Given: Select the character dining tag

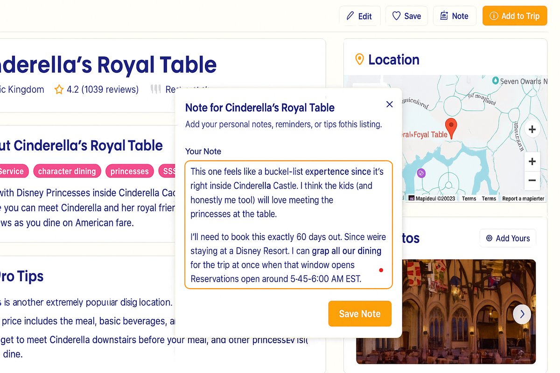Looking at the screenshot, I should click(67, 171).
